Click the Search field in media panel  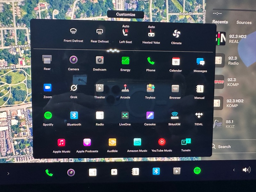(x=224, y=147)
